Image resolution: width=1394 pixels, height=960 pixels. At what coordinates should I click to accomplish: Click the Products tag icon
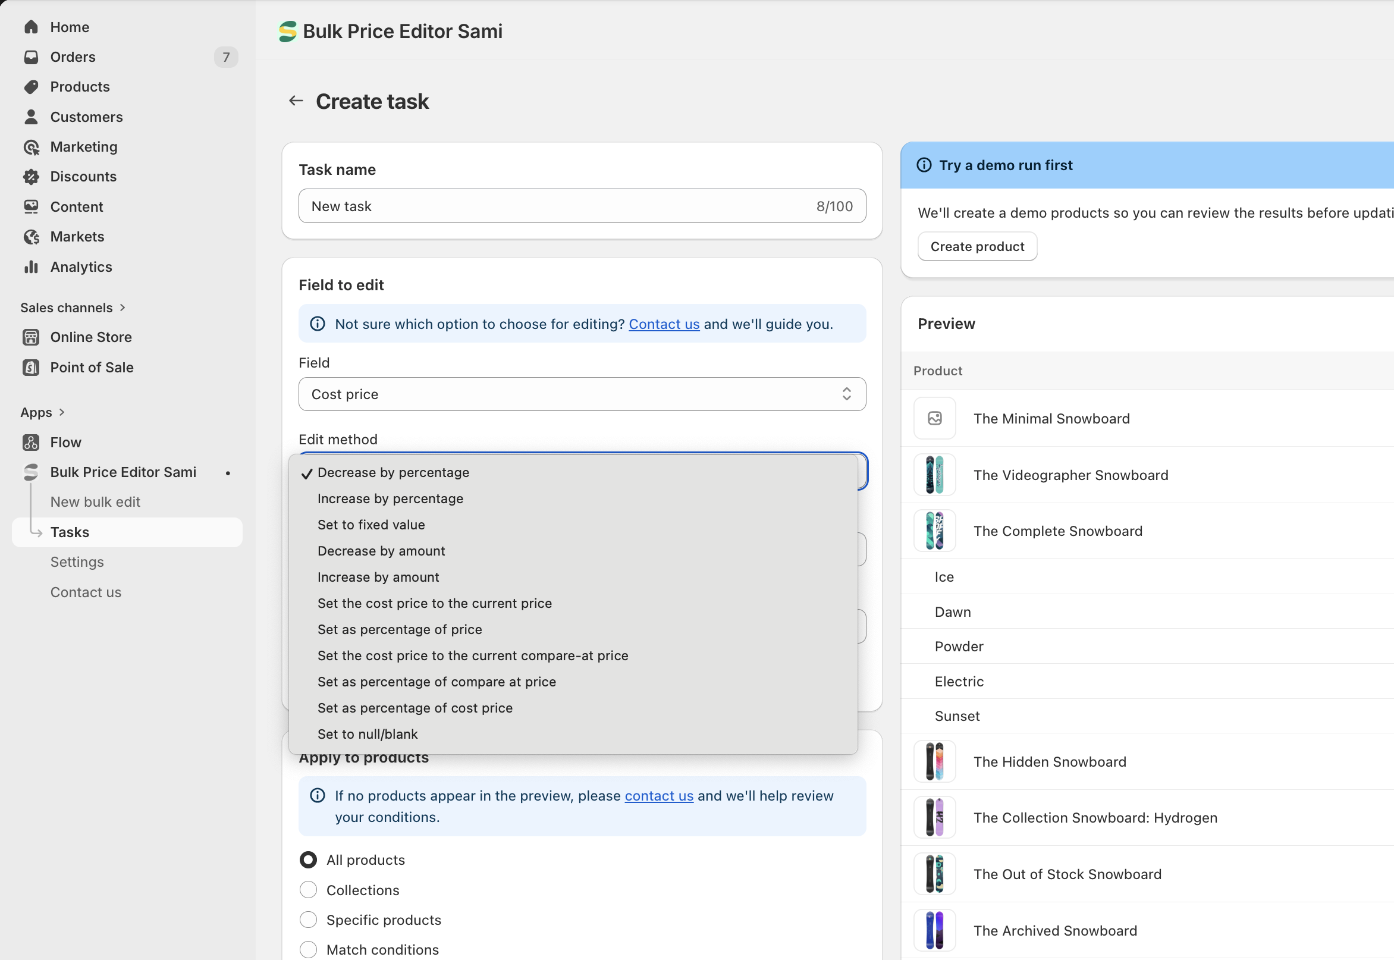pyautogui.click(x=32, y=87)
